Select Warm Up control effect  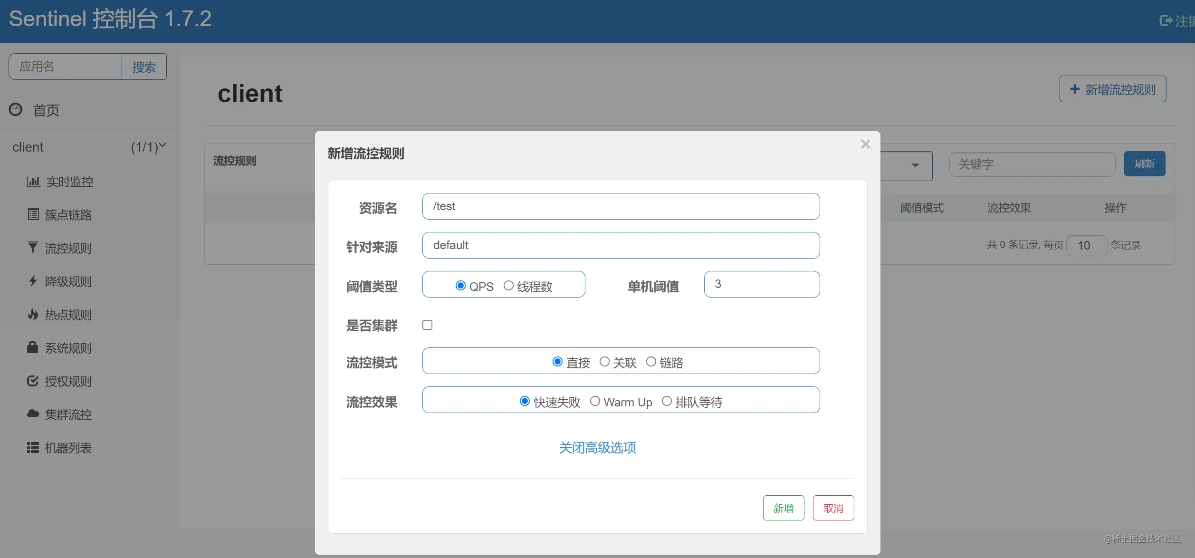595,401
